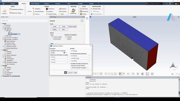Screen dimensions: 180x101
Task: Expand Cell Zone Conditions node
Action: tap(3, 38)
